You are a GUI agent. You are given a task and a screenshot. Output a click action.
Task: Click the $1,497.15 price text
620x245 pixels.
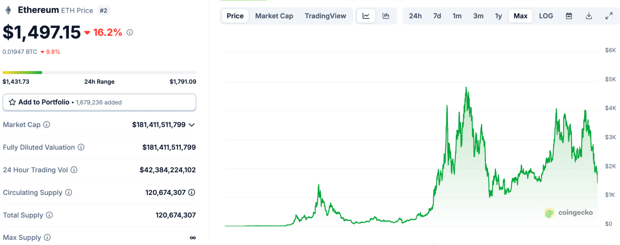coord(42,32)
